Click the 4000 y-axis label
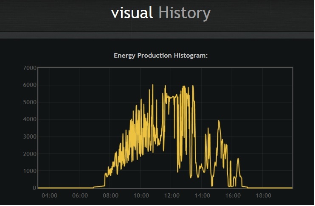This screenshot has width=315, height=206. pos(30,120)
